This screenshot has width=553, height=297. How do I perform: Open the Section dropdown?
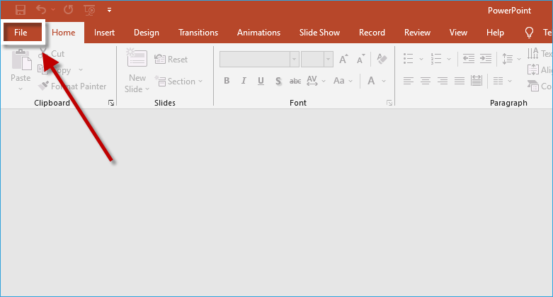[179, 82]
